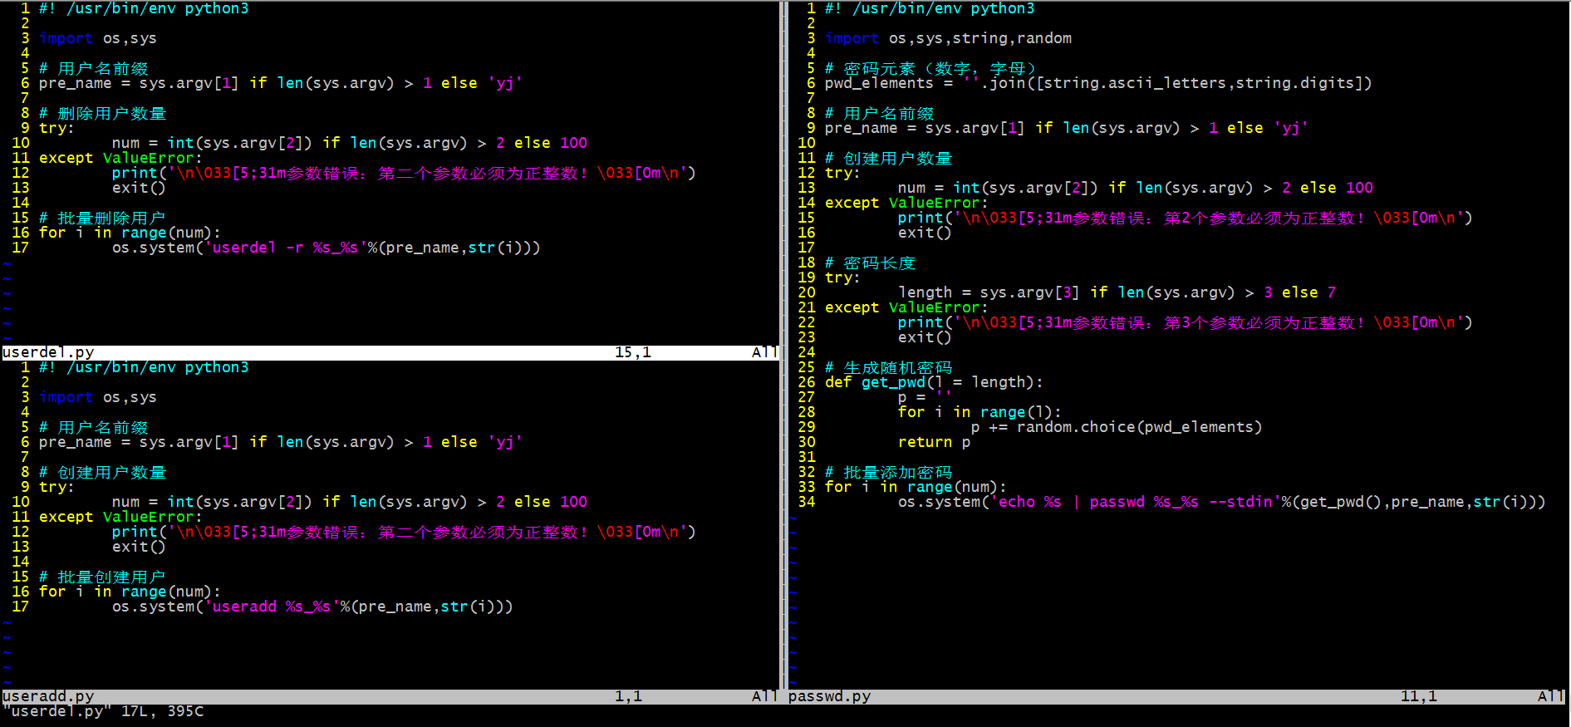1571x727 pixels.
Task: Click the pre_name assignment in passwd.py
Action: click(1067, 128)
